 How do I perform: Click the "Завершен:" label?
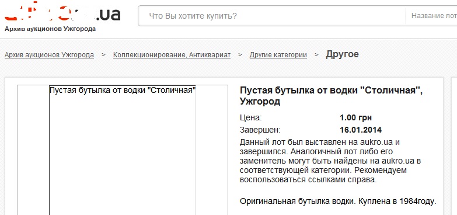260,130
